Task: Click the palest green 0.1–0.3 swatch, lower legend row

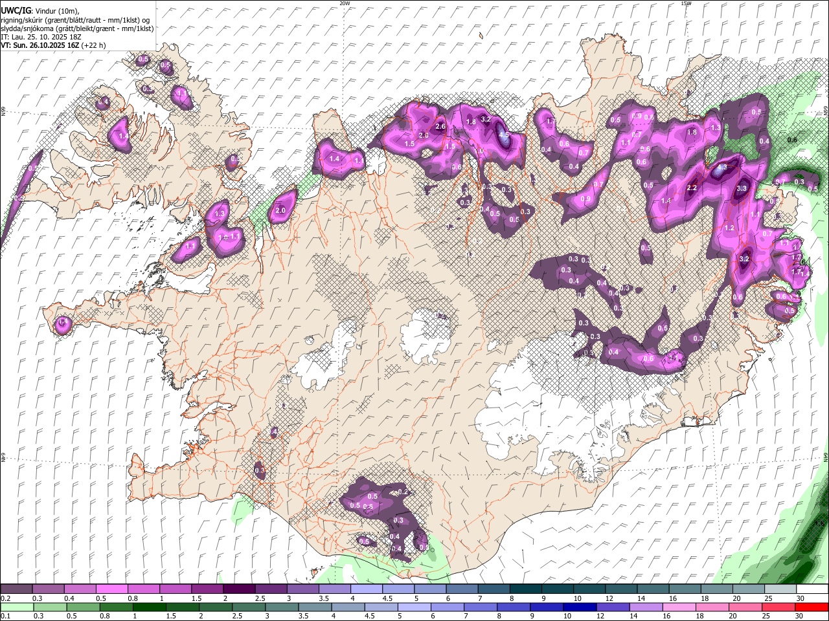Action: point(17,607)
